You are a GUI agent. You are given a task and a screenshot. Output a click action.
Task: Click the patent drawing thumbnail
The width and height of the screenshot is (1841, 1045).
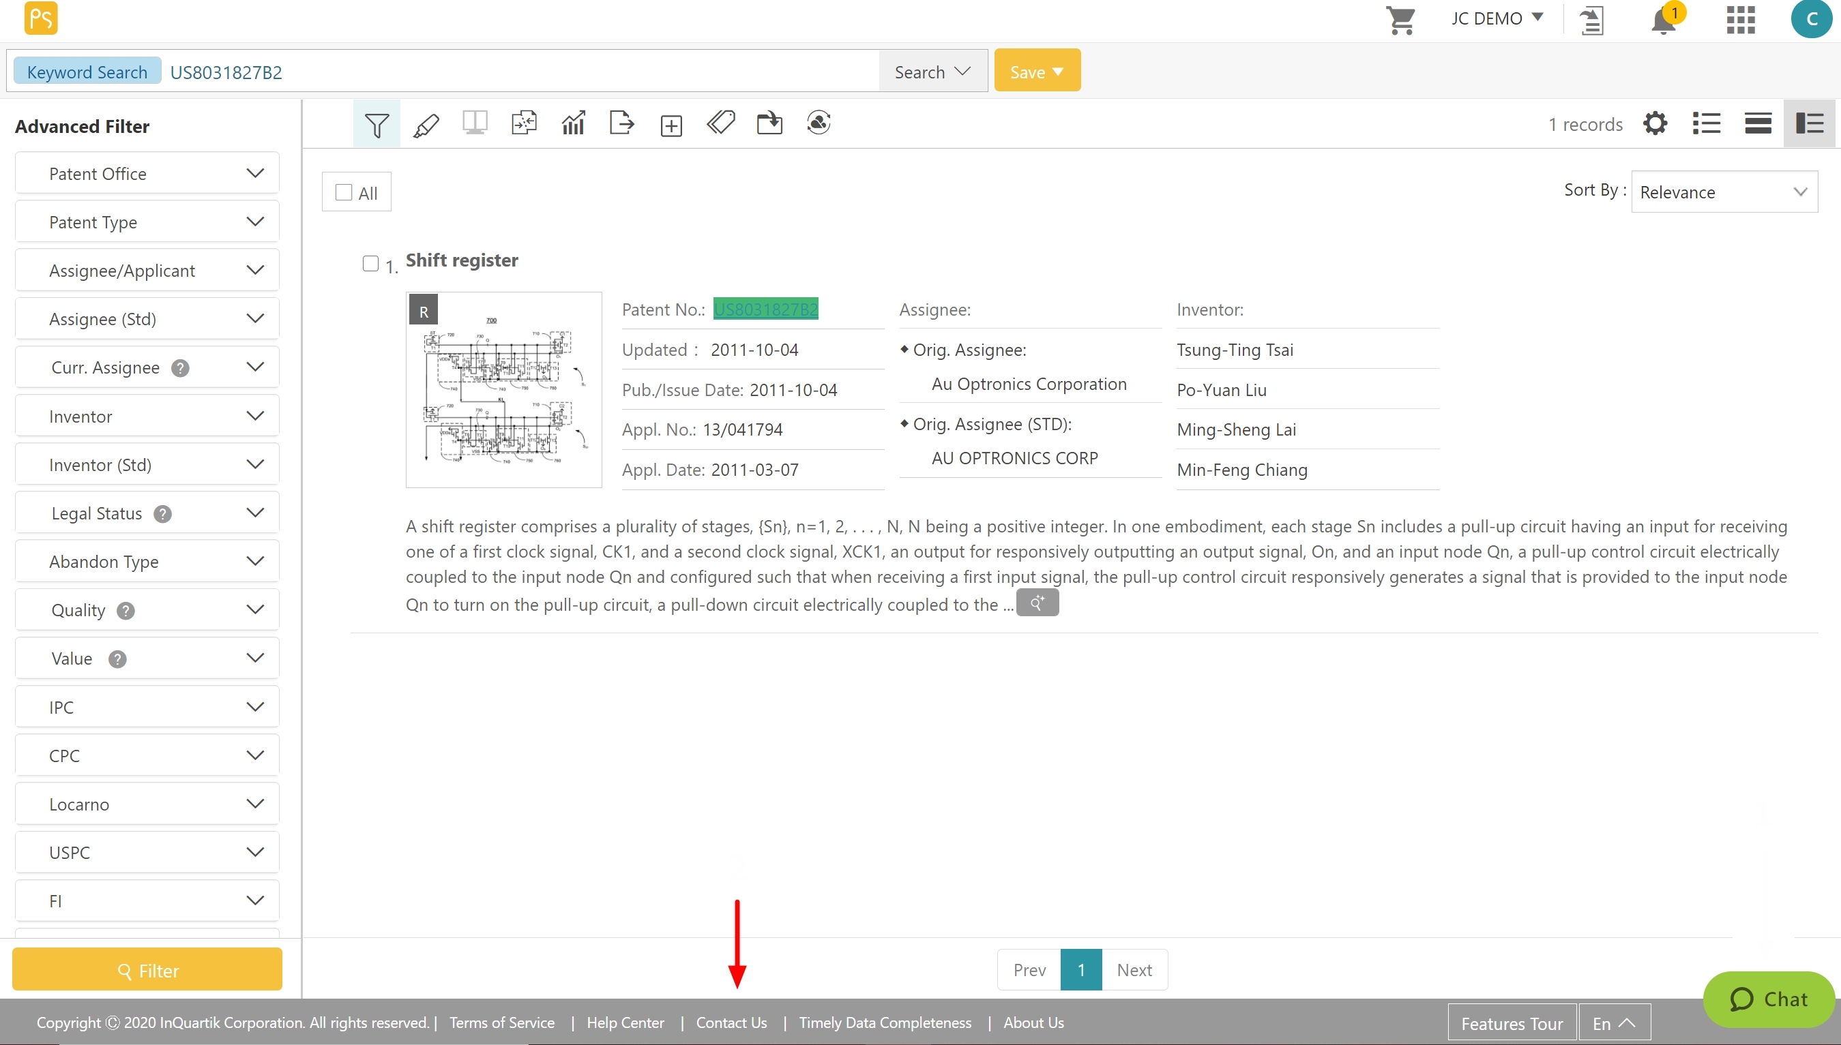(503, 390)
